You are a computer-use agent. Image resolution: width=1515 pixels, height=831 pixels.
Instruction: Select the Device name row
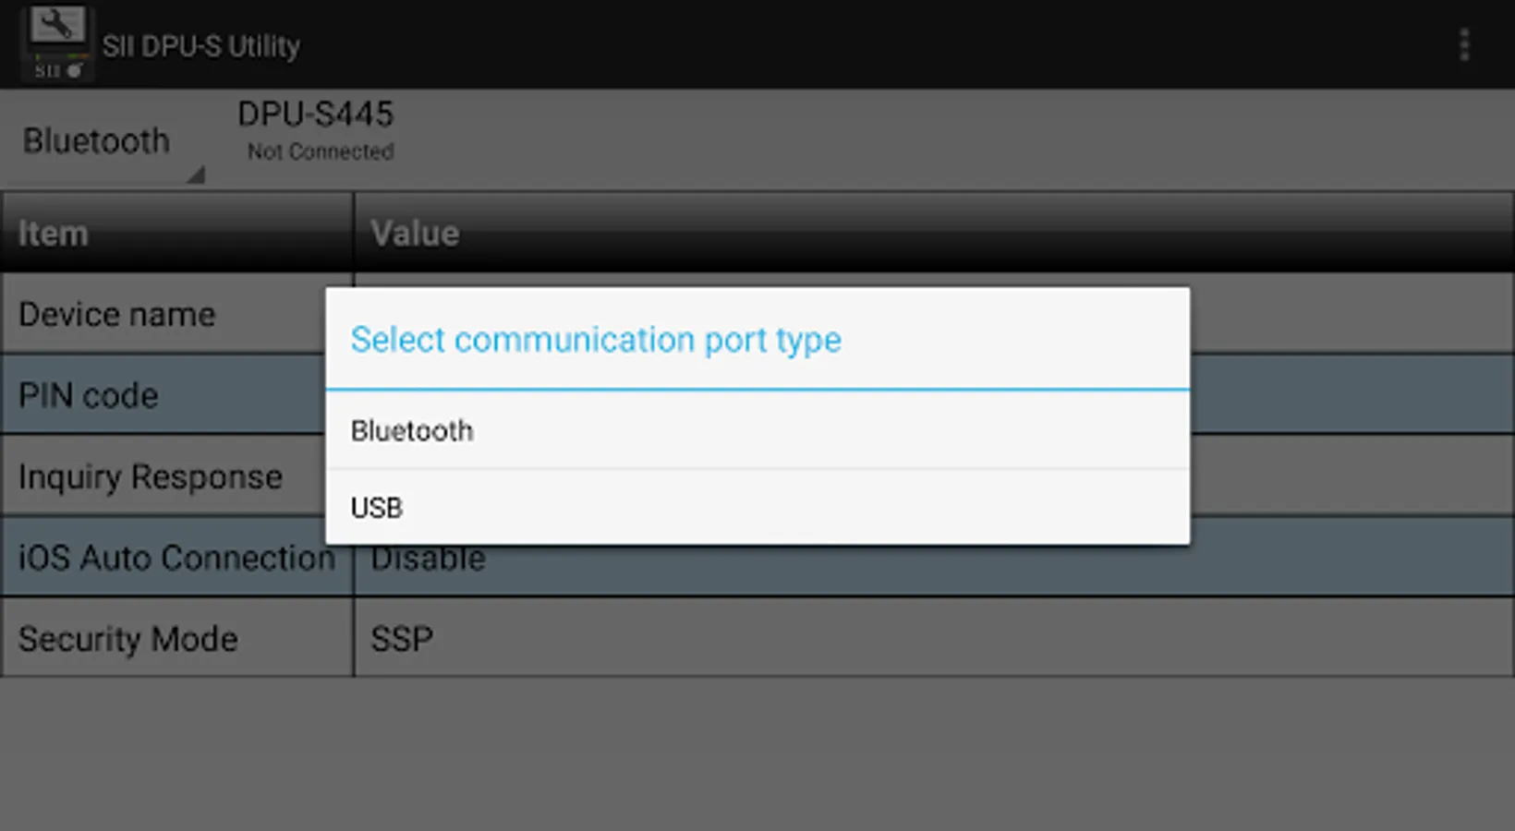click(x=116, y=315)
